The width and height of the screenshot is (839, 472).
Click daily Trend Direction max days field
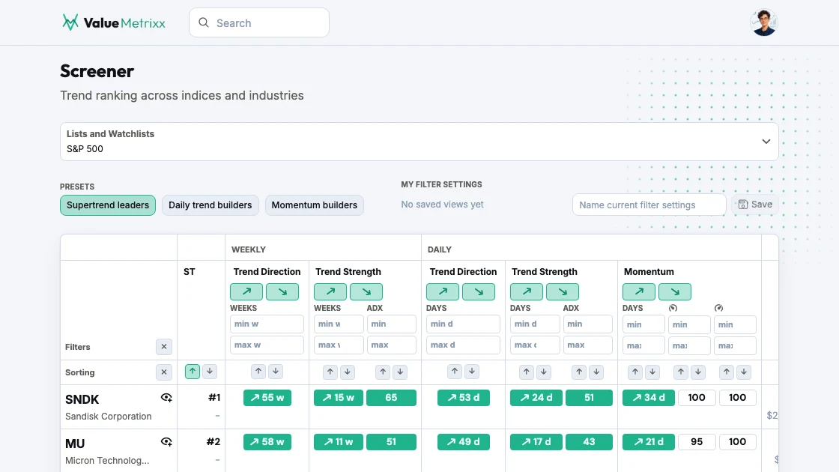click(x=464, y=345)
